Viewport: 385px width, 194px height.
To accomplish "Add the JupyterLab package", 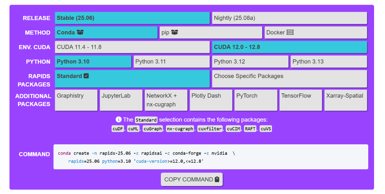I will pos(121,100).
